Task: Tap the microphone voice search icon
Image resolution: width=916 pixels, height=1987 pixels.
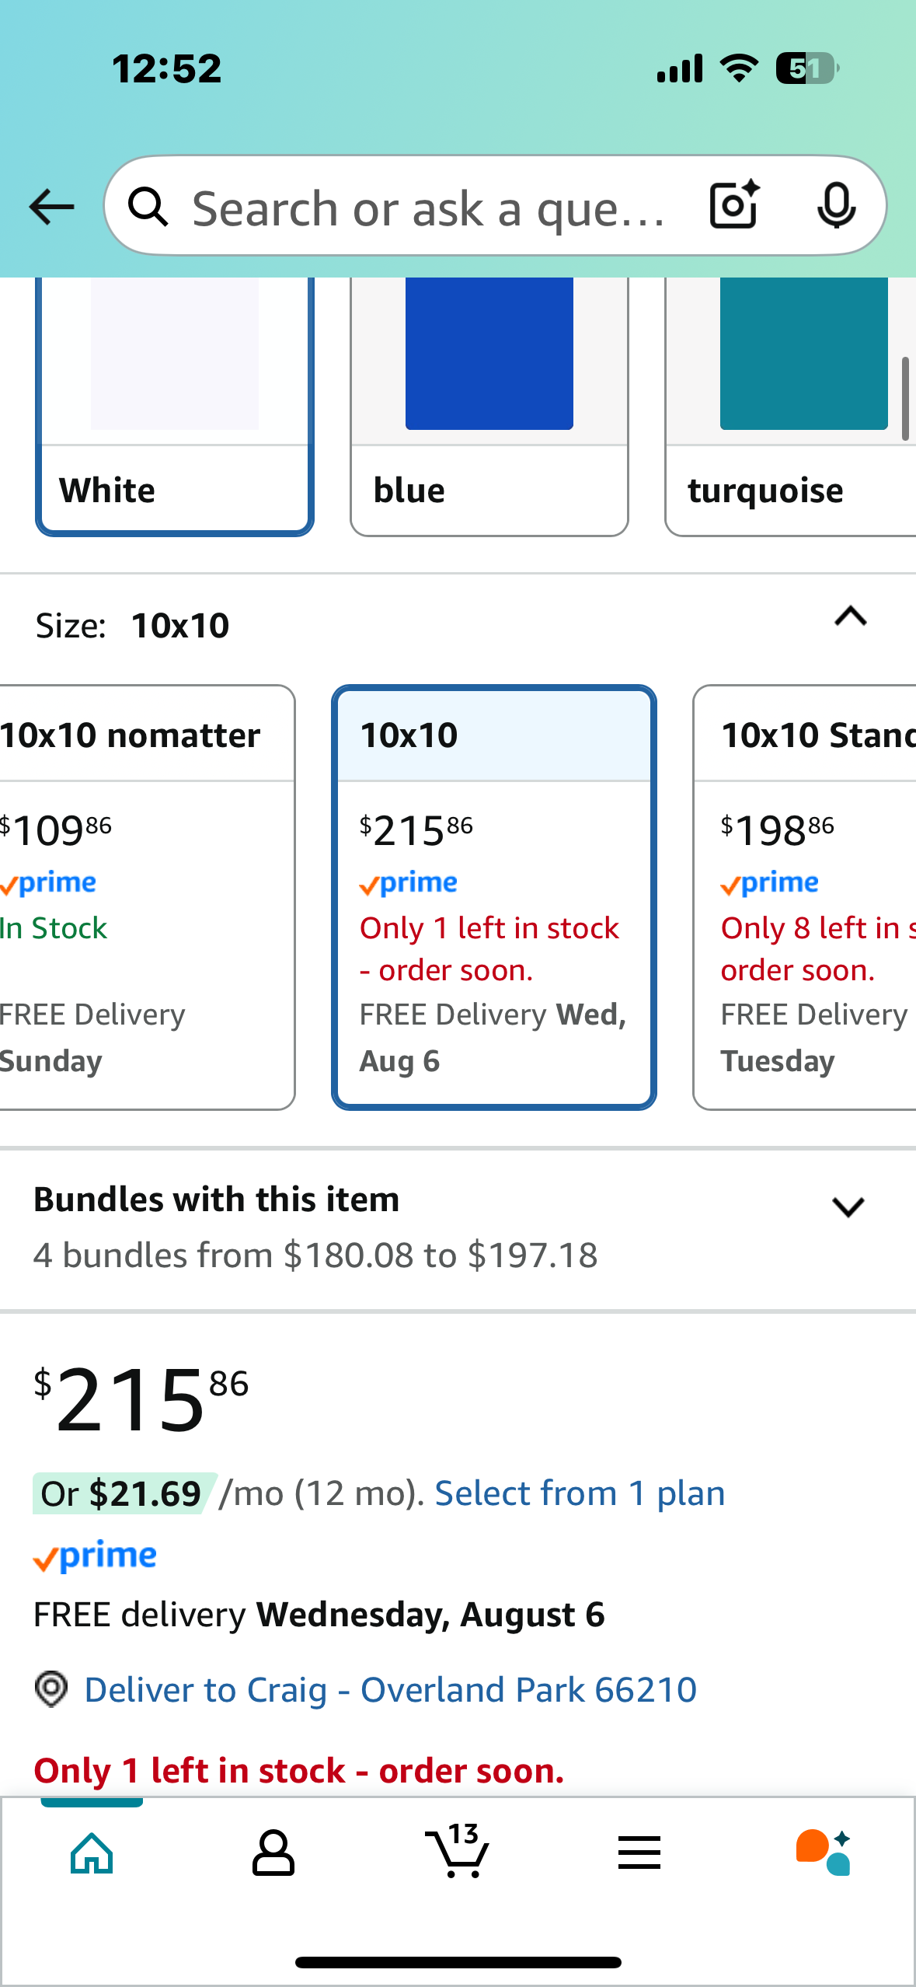Action: 837,206
